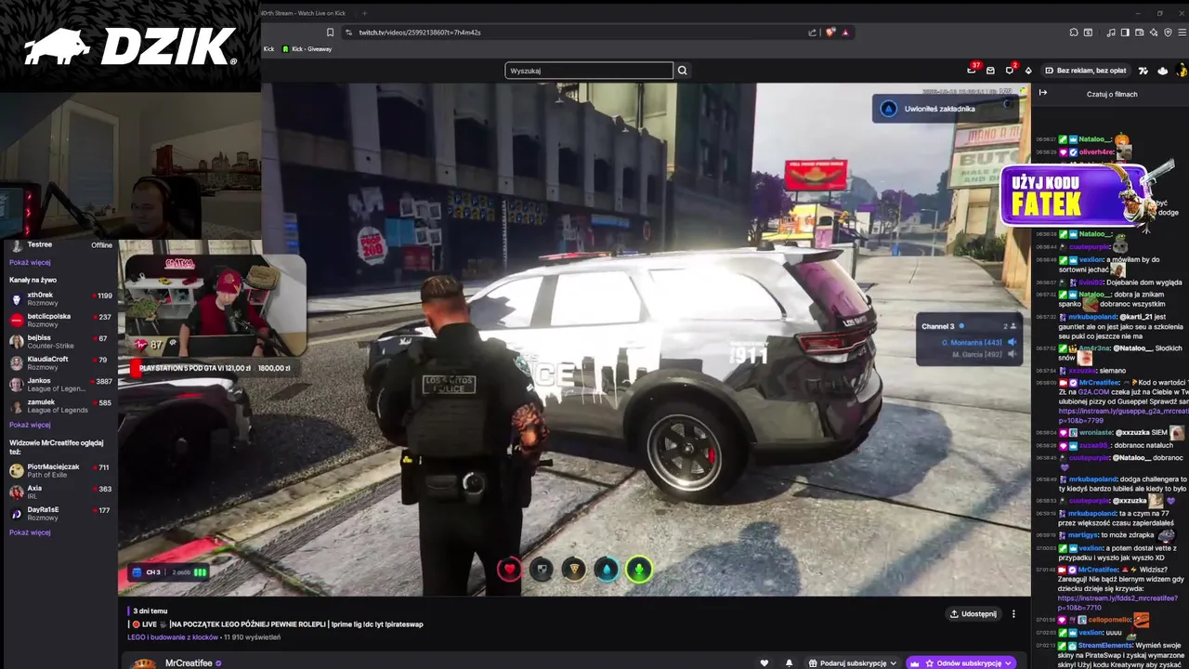Image resolution: width=1189 pixels, height=669 pixels.
Task: Expand 'Pokaż więcej' under recommended viewers list
Action: click(x=30, y=532)
